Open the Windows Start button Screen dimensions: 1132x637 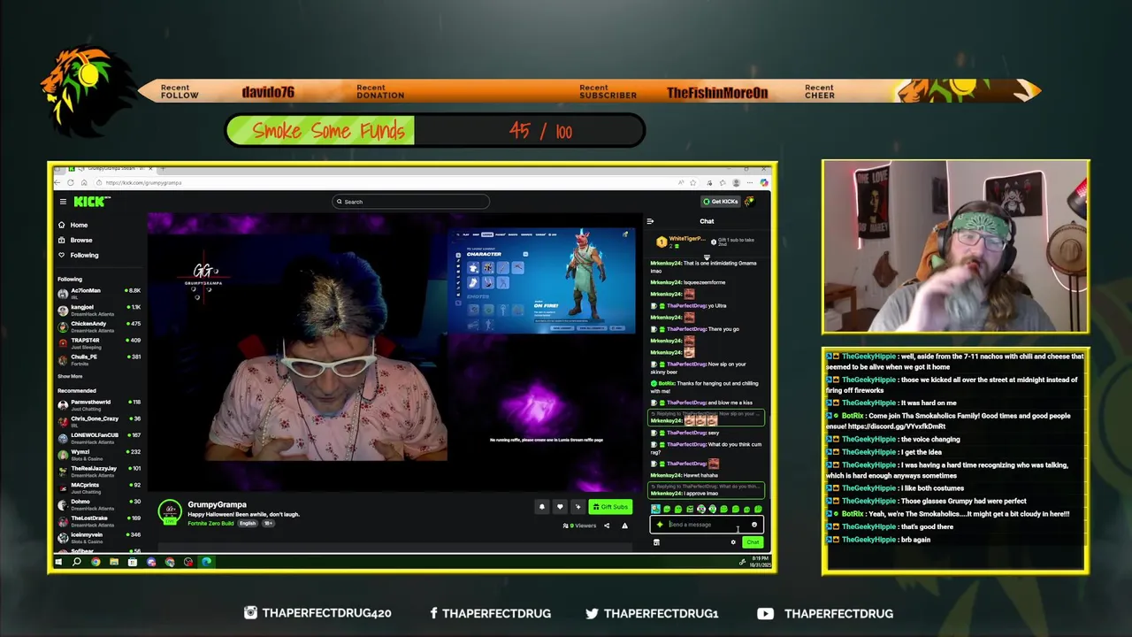click(58, 562)
